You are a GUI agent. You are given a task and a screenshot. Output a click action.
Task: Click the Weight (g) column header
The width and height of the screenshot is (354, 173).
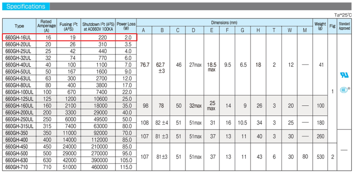320,26
